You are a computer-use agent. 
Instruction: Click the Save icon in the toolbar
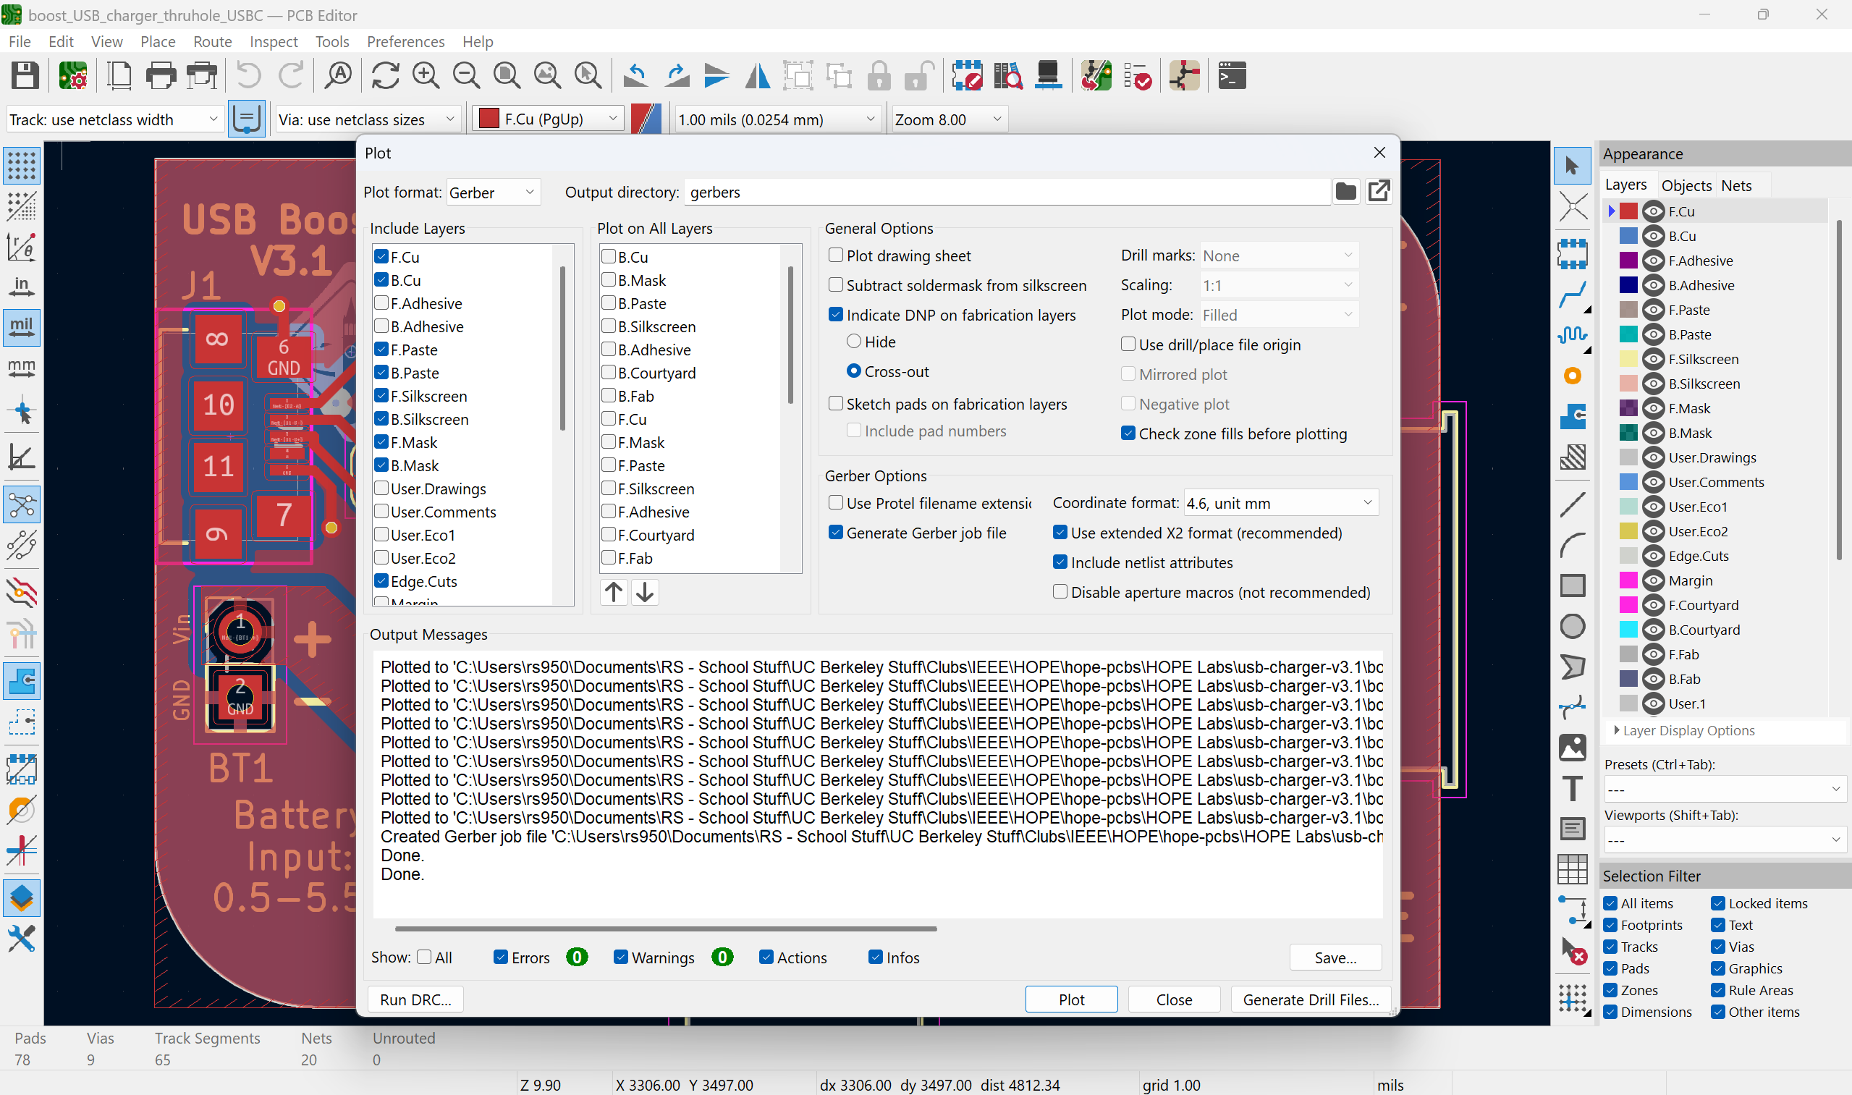point(25,76)
